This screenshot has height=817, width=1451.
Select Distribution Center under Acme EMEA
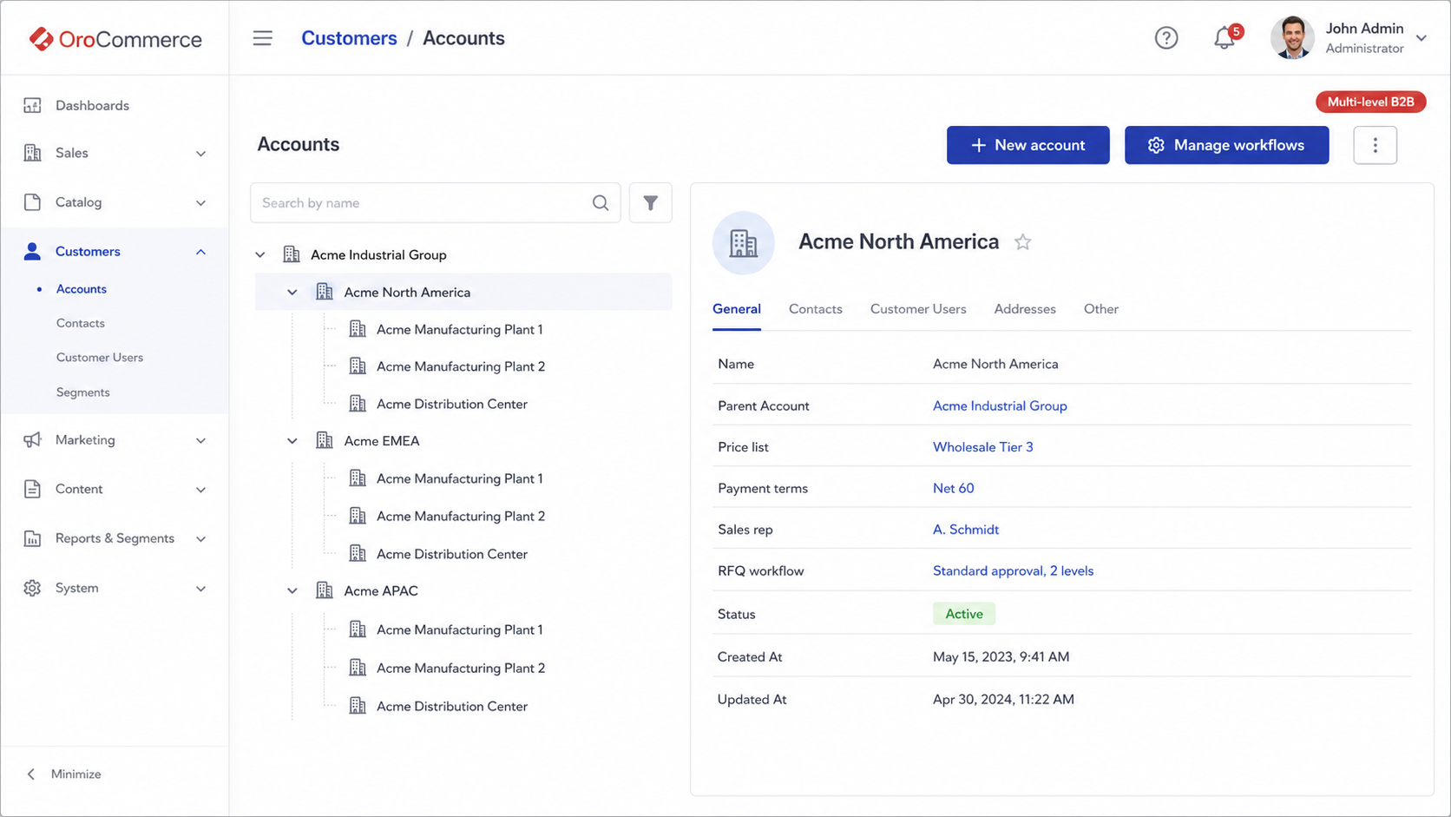click(452, 554)
